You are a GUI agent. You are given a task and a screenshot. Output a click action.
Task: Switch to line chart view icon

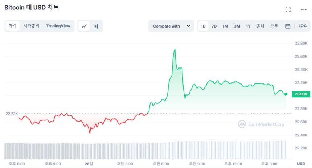click(x=84, y=26)
